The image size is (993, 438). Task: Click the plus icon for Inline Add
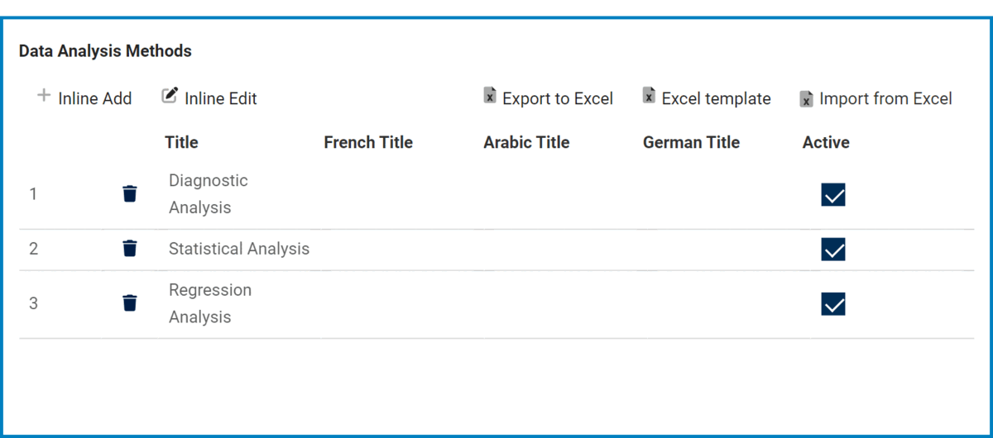[x=44, y=96]
